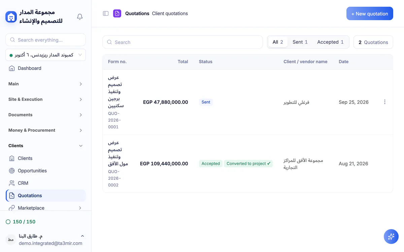Viewport: 404px width, 252px height.
Task: Click the Accepted status badge
Action: point(211,164)
